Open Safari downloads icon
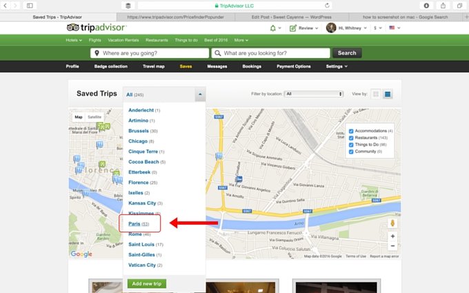 426,6
